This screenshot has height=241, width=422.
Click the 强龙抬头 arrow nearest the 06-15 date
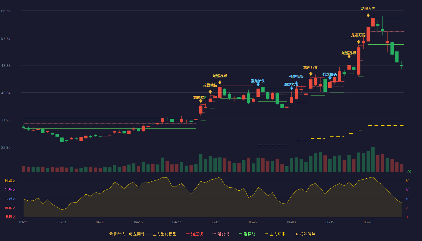pyautogui.click(x=330, y=78)
